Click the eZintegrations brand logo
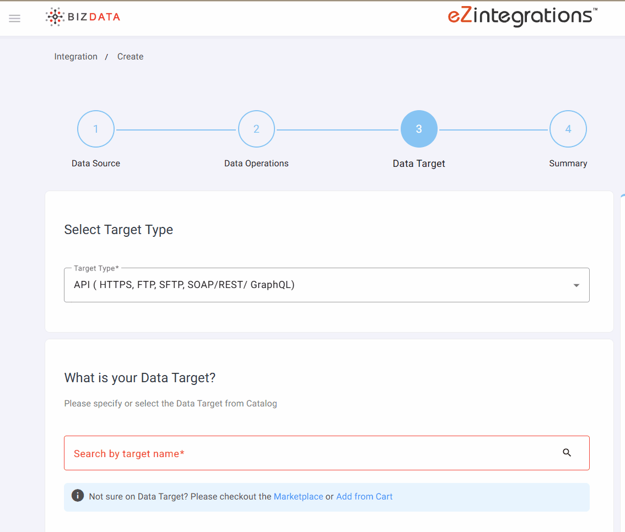Viewport: 625px width, 532px height. click(x=522, y=16)
